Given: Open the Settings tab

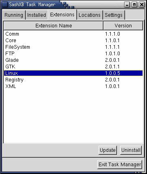Looking at the screenshot, I should (114, 15).
